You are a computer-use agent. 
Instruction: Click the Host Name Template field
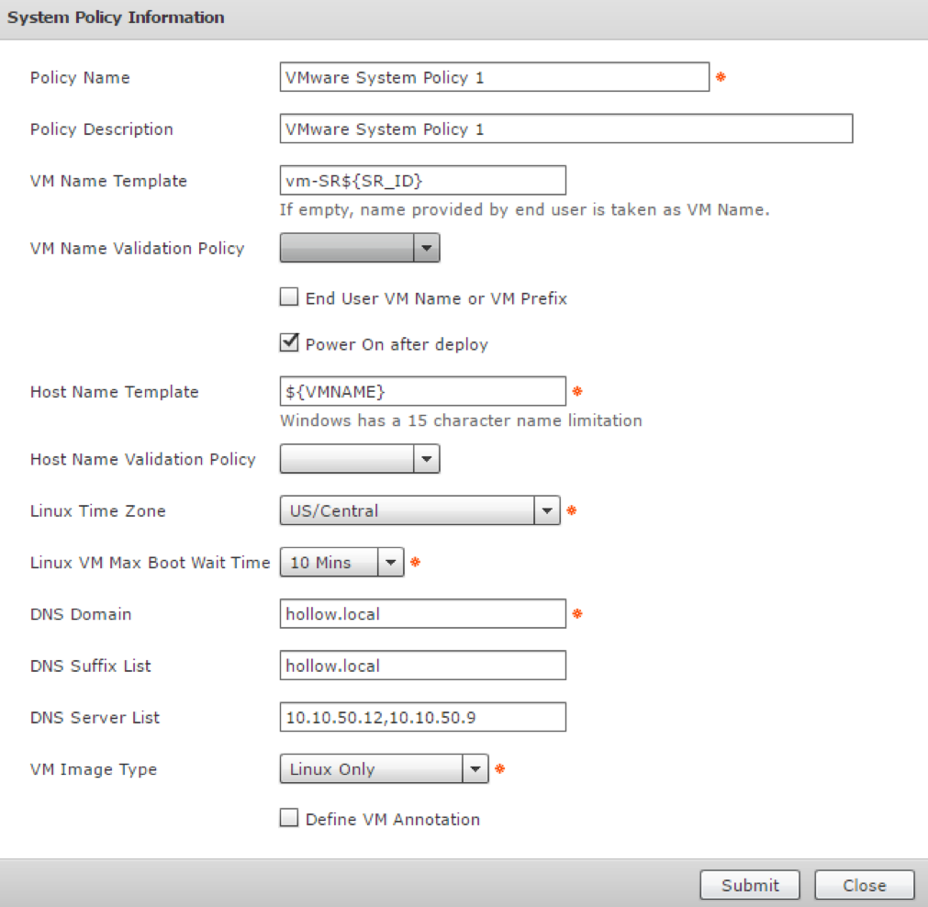[422, 392]
